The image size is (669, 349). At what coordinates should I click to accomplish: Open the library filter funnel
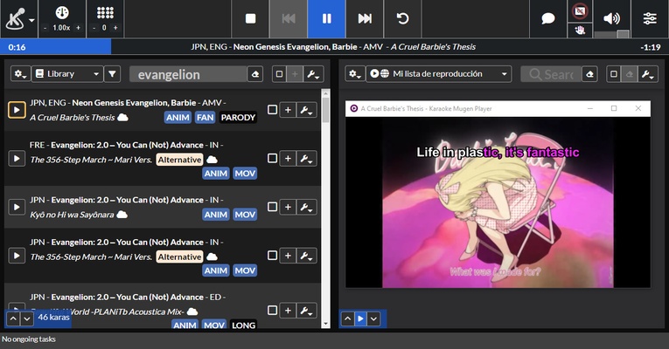[112, 74]
